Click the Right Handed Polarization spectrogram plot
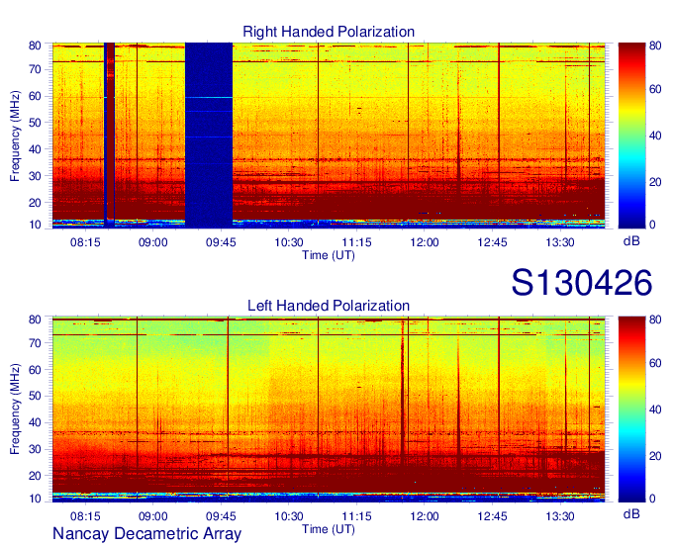673x546 pixels. [329, 136]
